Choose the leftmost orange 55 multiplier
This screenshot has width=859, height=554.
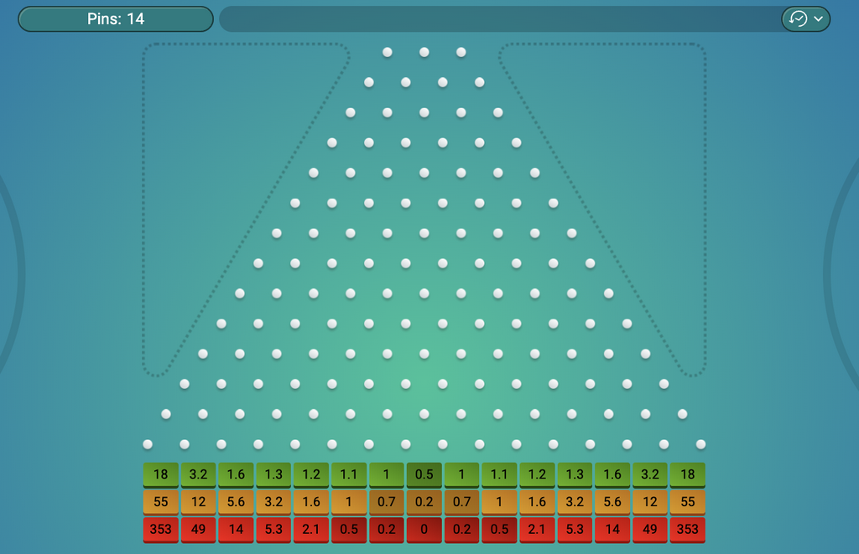pyautogui.click(x=160, y=502)
